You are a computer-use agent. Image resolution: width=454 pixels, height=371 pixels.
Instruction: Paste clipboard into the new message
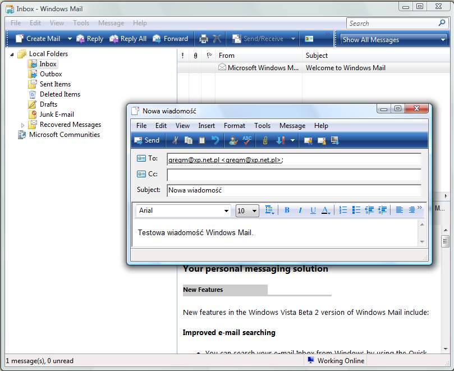coord(202,140)
